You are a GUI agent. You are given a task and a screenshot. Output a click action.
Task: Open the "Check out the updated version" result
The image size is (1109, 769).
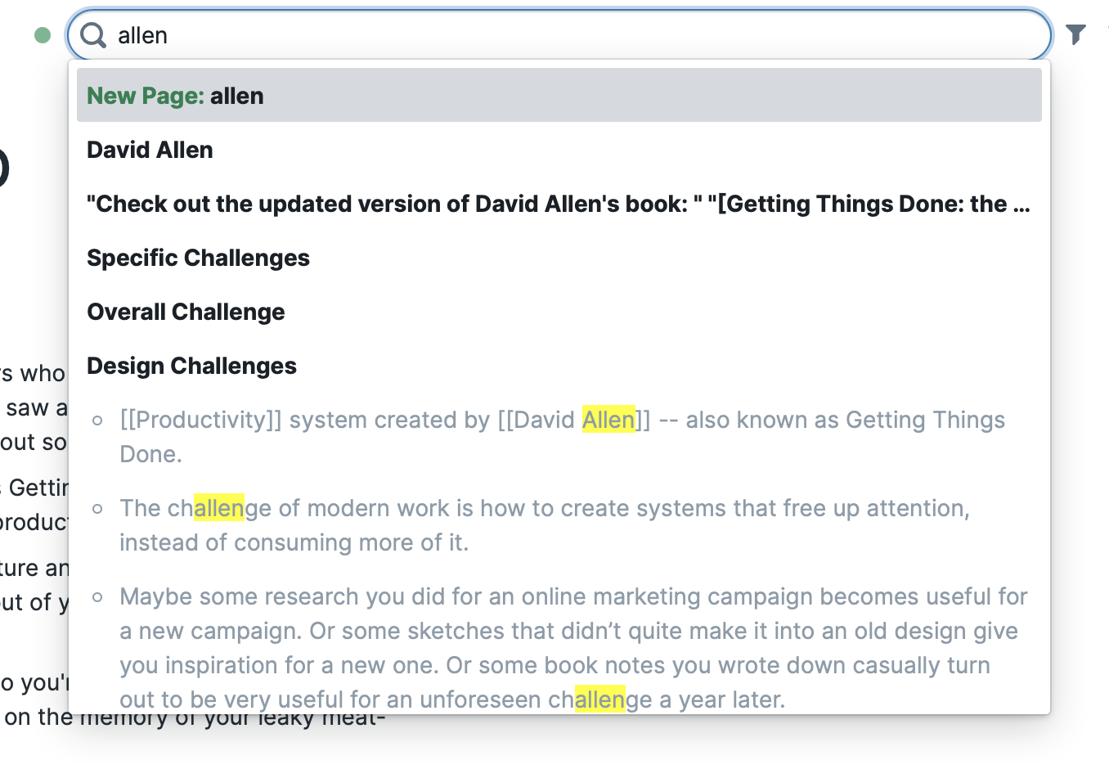tap(559, 204)
